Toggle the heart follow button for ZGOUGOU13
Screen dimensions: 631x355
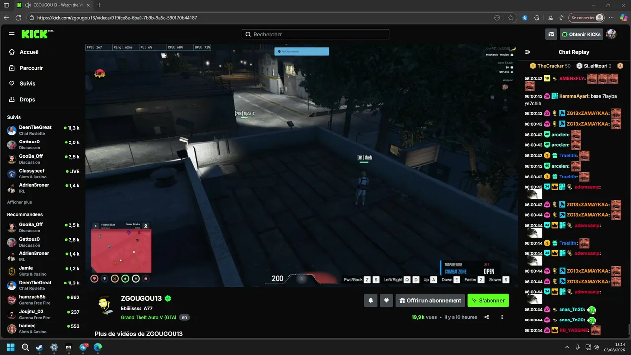(386, 300)
